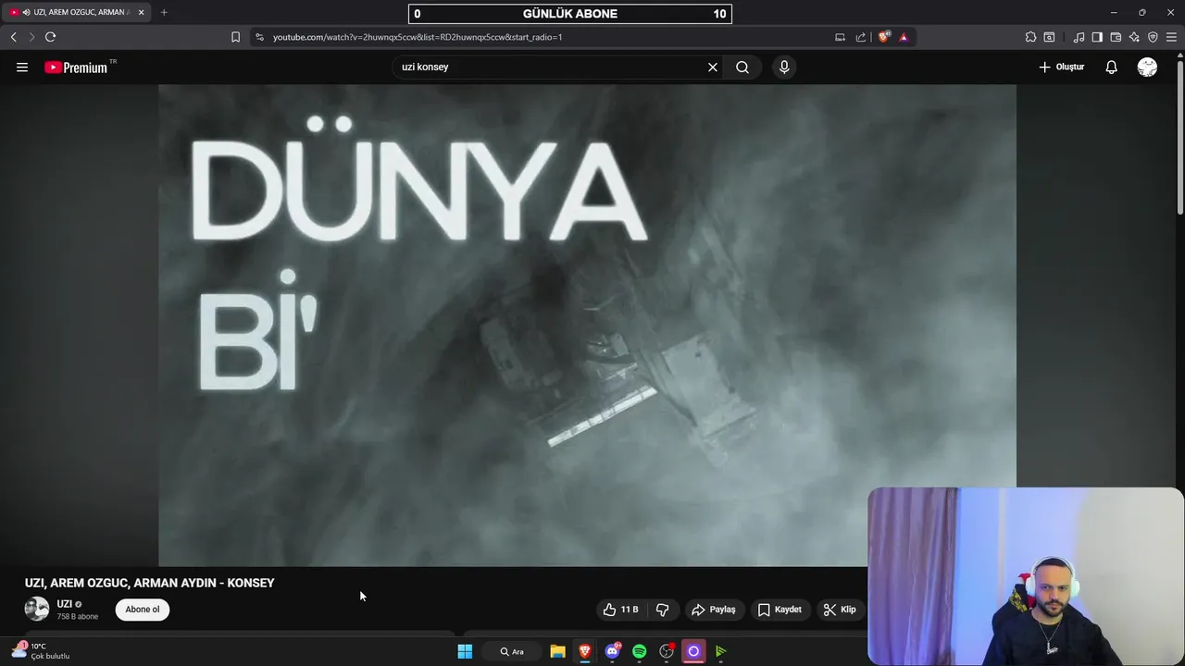Screen dimensions: 1185x666
Task: Open the tab search toolbar icon
Action: coord(1049,37)
